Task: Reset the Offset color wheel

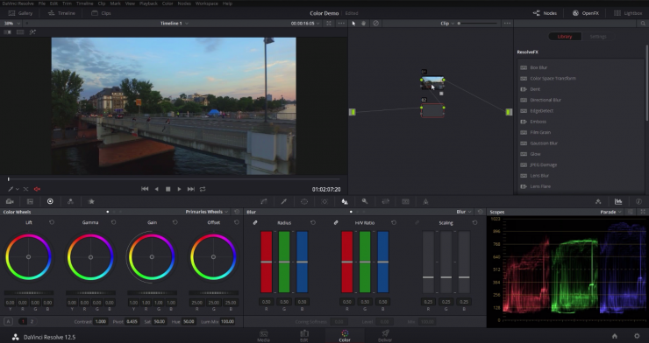Action: point(236,222)
